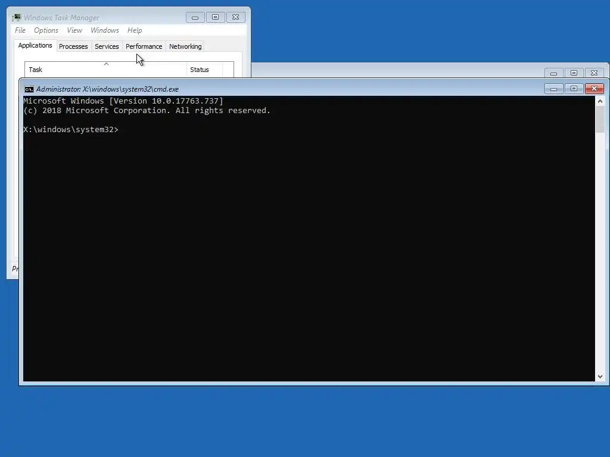
Task: Maximize the cmd.exe command prompt window
Action: coord(574,89)
